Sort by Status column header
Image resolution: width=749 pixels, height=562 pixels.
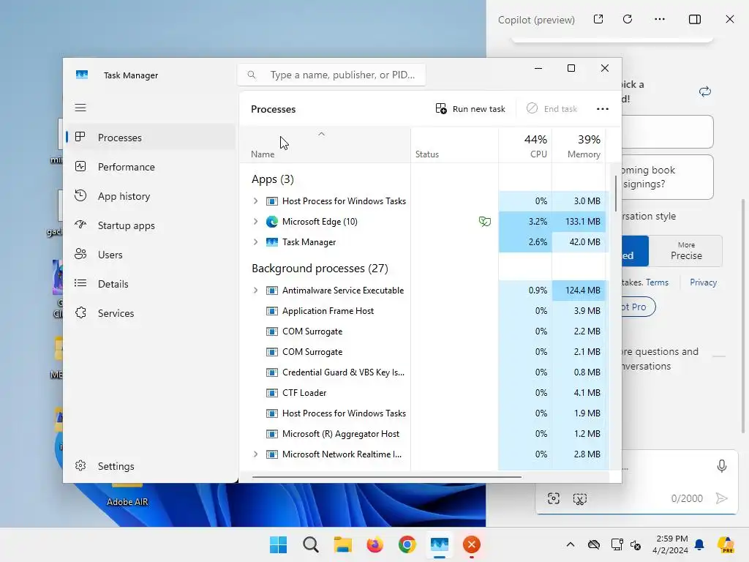454,146
